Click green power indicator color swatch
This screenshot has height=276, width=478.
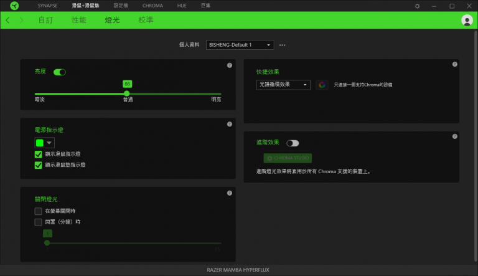[40, 143]
